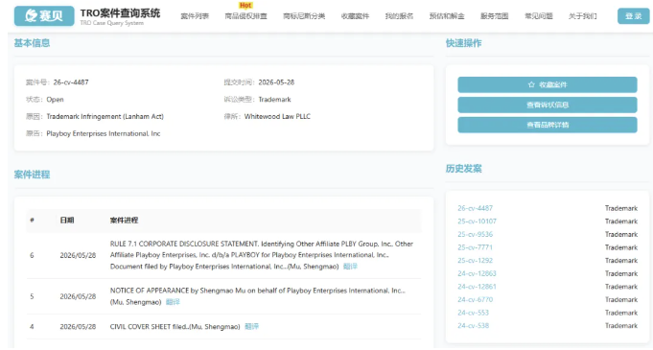Open the 关于我们 navigation item
This screenshot has width=653, height=350.
(x=583, y=16)
